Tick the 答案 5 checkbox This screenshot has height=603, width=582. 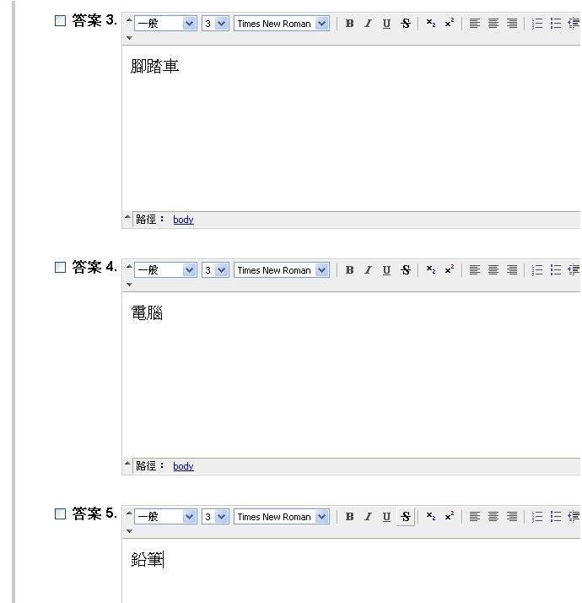(60, 514)
